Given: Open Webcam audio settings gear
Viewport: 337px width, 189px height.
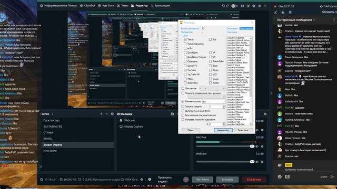Looking at the screenshot, I should pyautogui.click(x=262, y=162).
